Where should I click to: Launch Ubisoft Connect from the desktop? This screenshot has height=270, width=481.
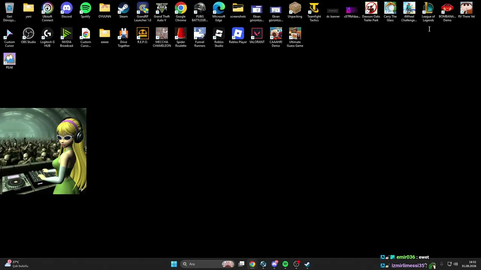pos(47,12)
